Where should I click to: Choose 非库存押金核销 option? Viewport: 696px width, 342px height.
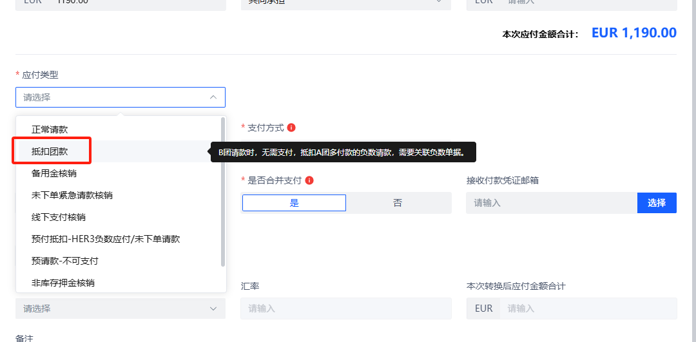(63, 283)
